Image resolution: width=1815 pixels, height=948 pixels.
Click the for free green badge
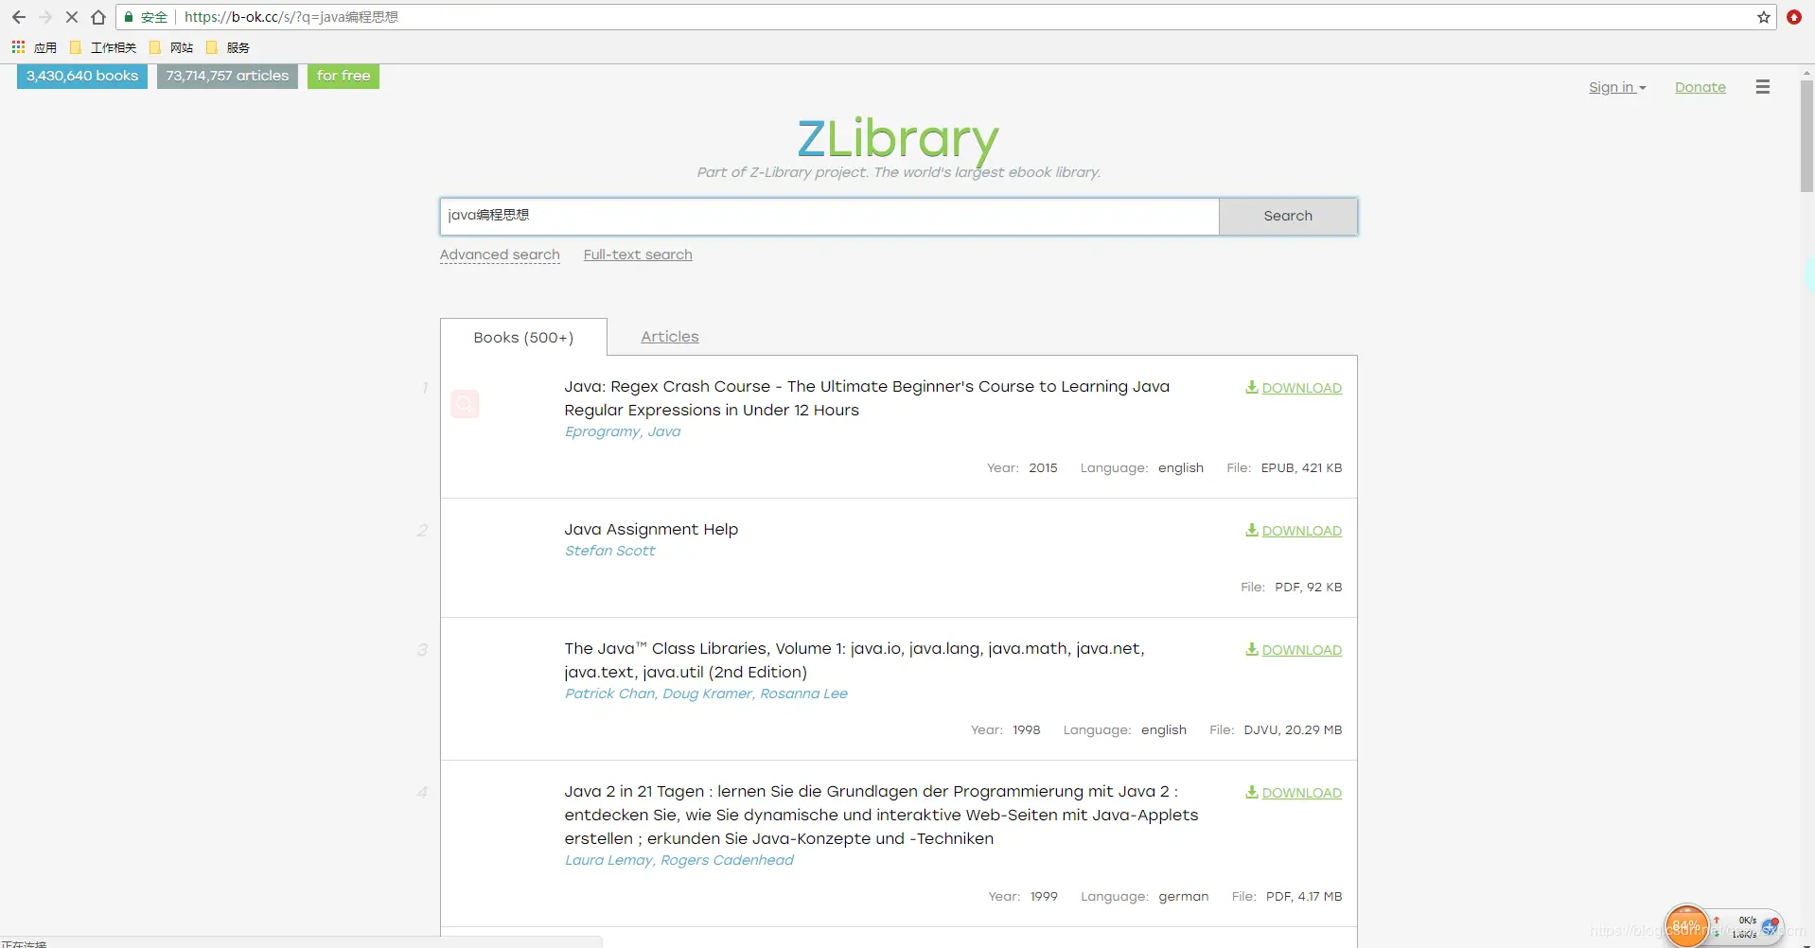344,76
